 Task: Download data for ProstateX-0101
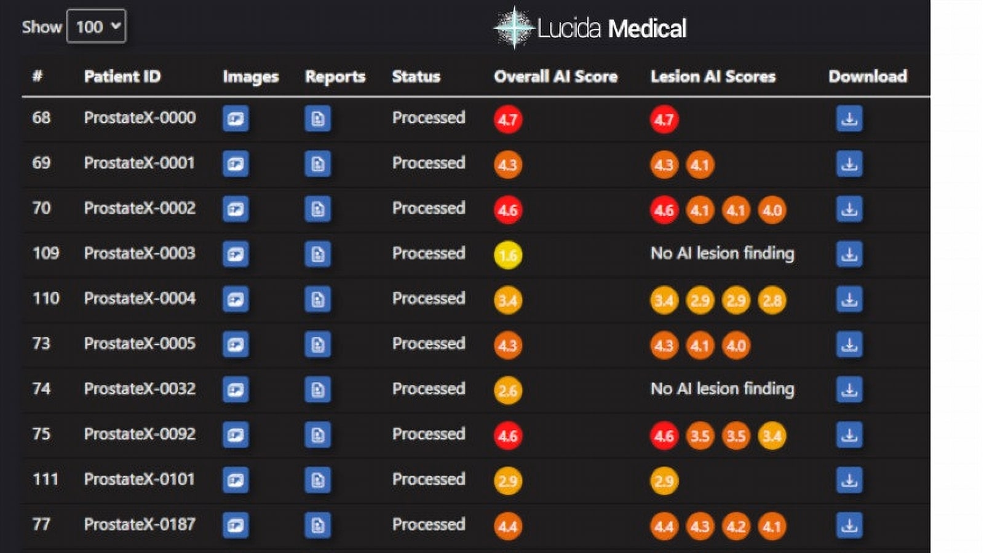pyautogui.click(x=849, y=480)
